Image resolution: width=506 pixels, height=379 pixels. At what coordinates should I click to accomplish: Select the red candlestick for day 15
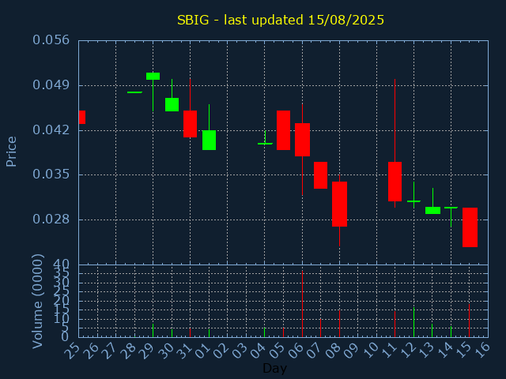coord(470,227)
